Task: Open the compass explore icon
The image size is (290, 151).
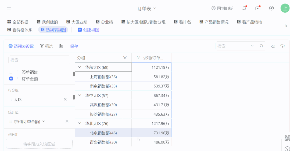Action: [x=271, y=8]
